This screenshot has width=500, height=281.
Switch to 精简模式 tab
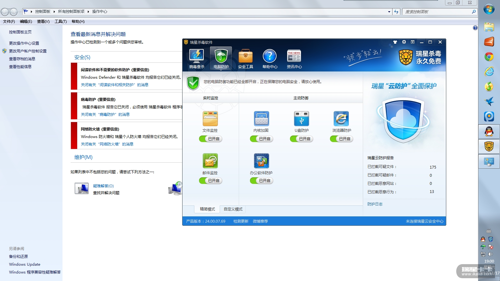click(x=207, y=209)
